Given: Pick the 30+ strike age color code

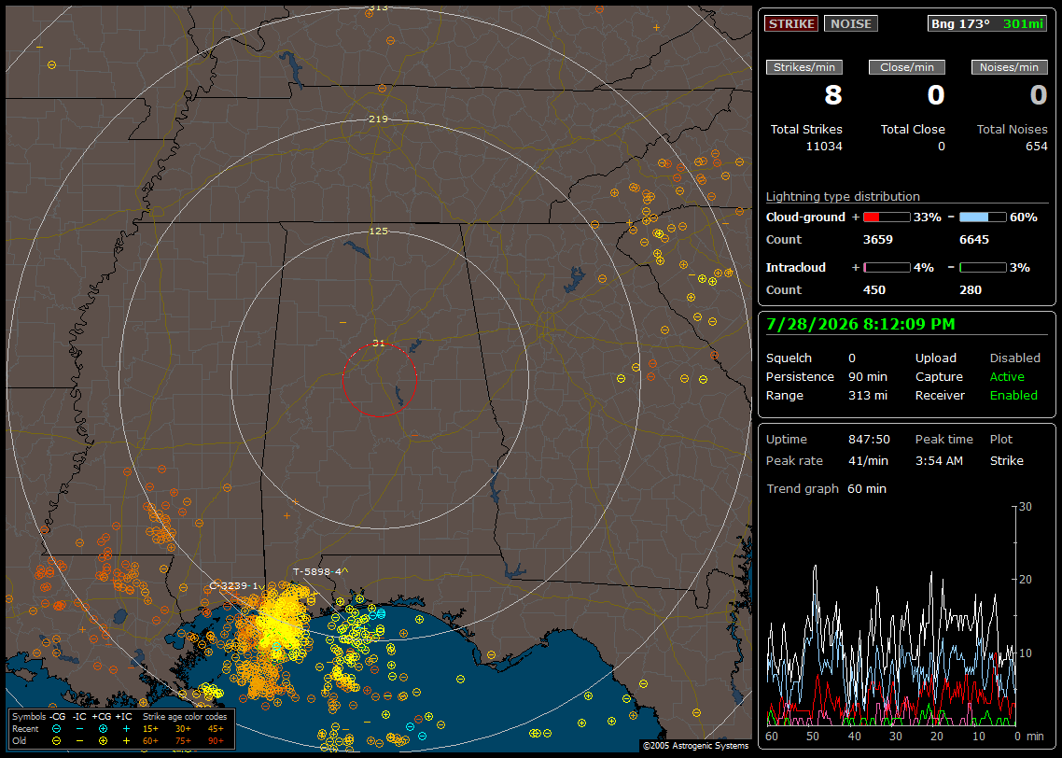Looking at the screenshot, I should pos(183,729).
